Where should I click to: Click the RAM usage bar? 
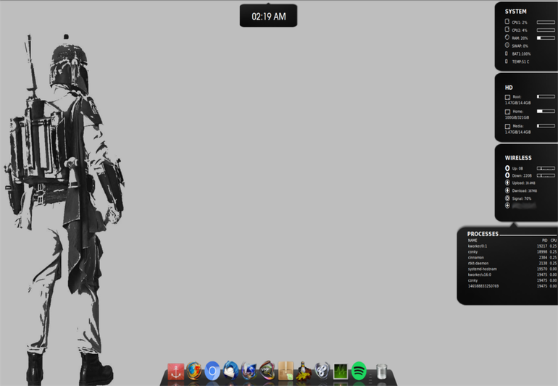pos(546,38)
